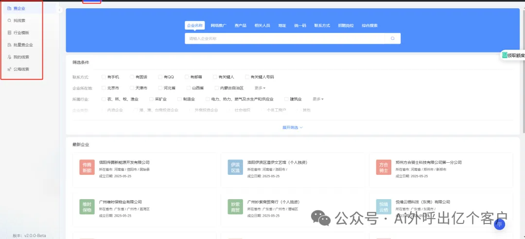Check the 北京市 location filter
Image resolution: width=525 pixels, height=239 pixels.
click(x=104, y=88)
